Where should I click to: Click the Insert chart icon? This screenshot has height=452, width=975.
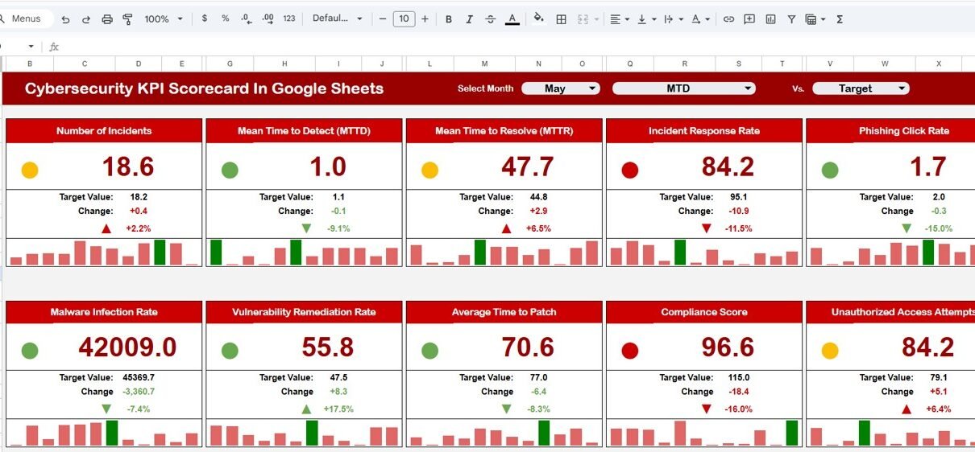(770, 18)
